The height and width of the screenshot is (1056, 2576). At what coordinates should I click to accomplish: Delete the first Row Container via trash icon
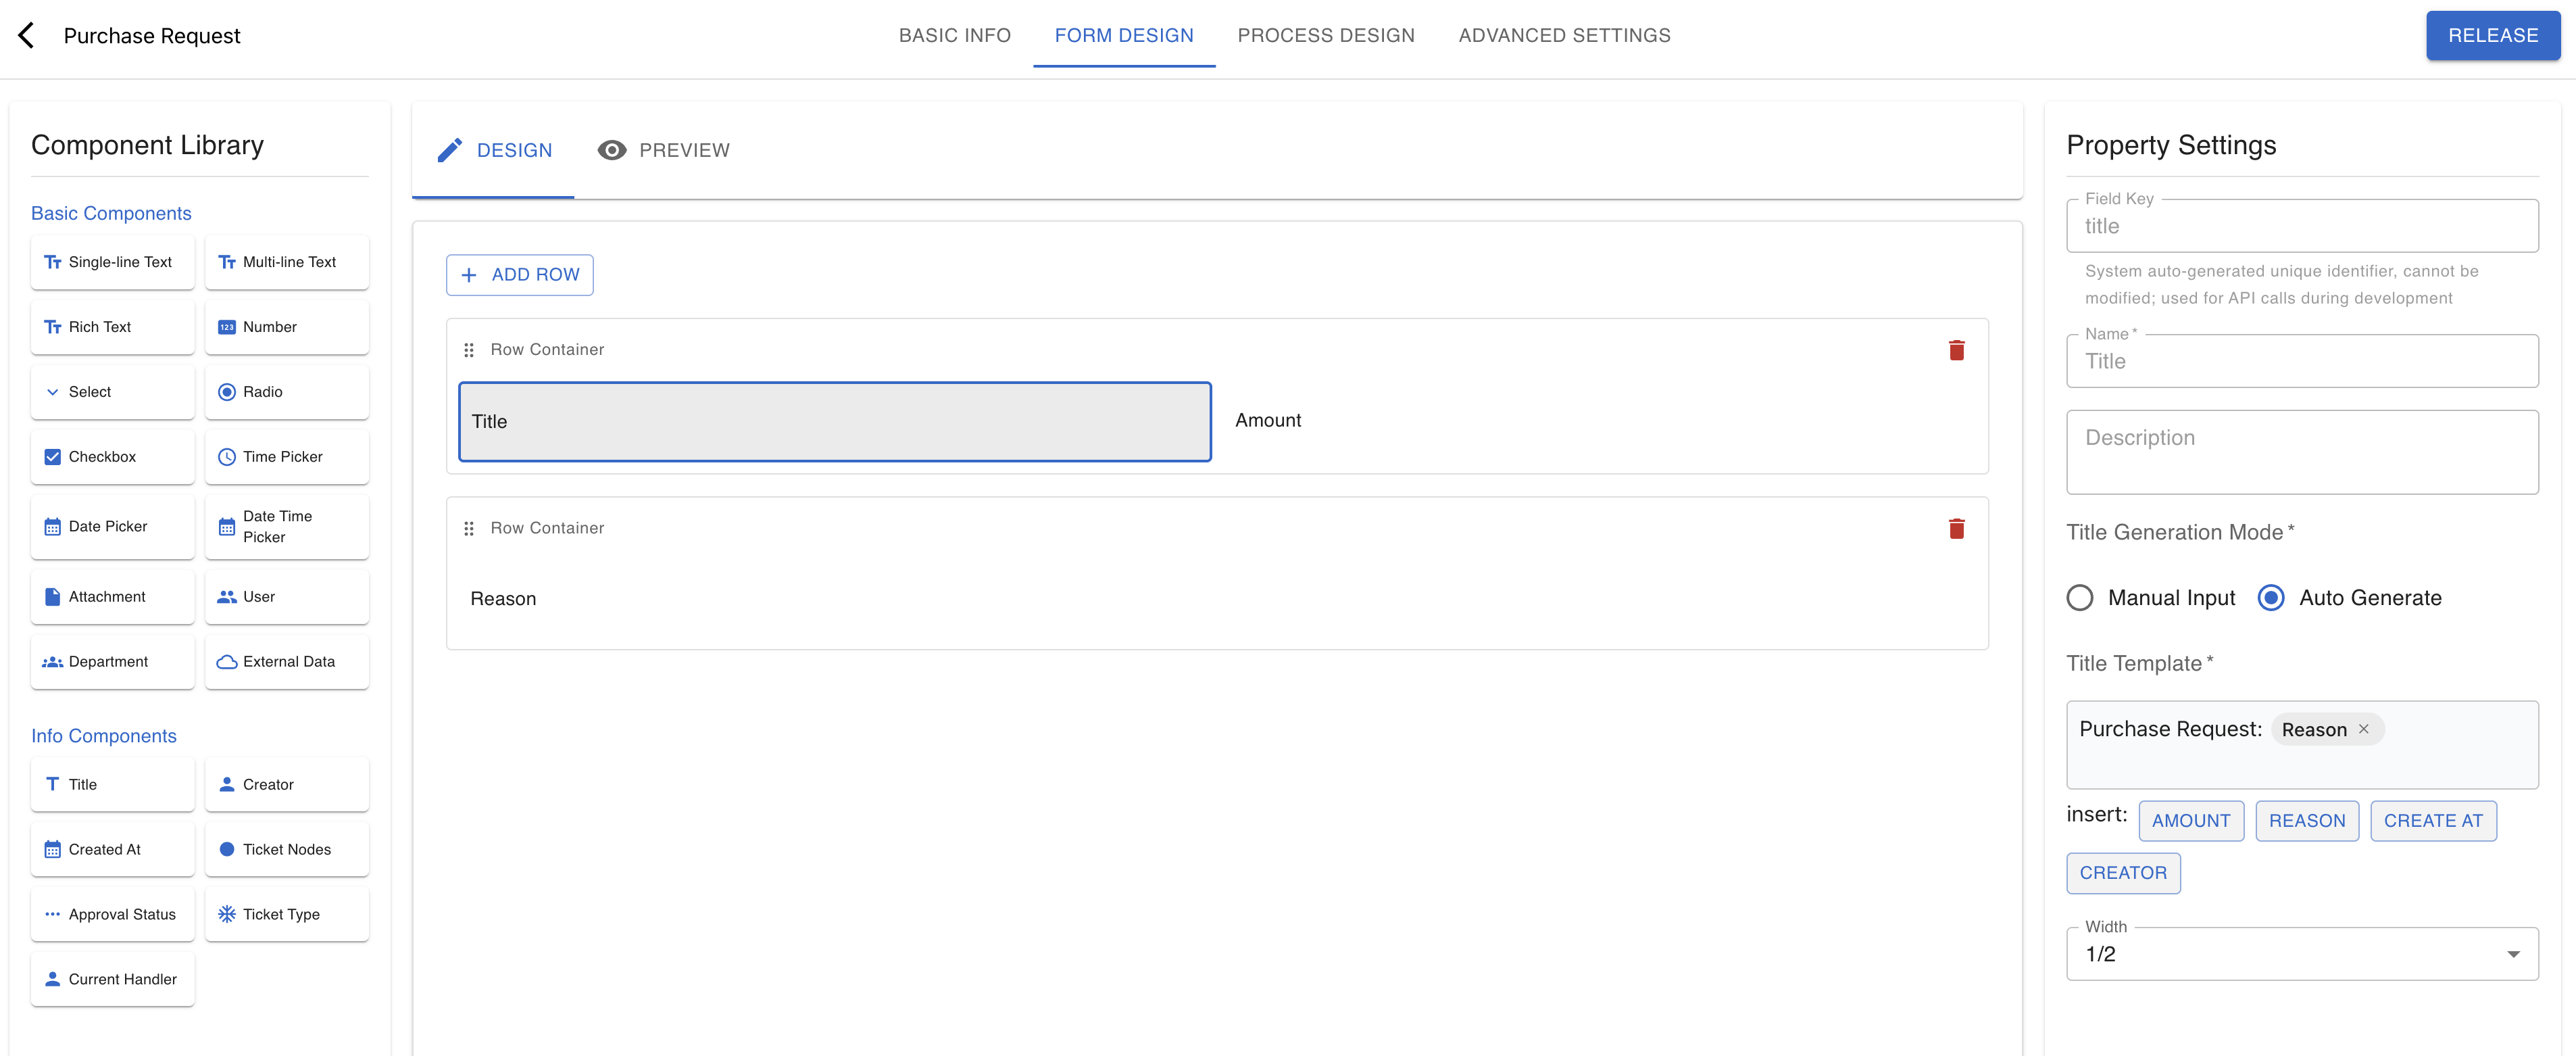(1956, 350)
